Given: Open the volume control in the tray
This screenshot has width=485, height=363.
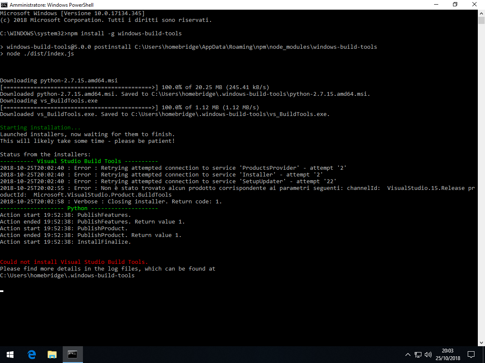Looking at the screenshot, I should pos(428,354).
